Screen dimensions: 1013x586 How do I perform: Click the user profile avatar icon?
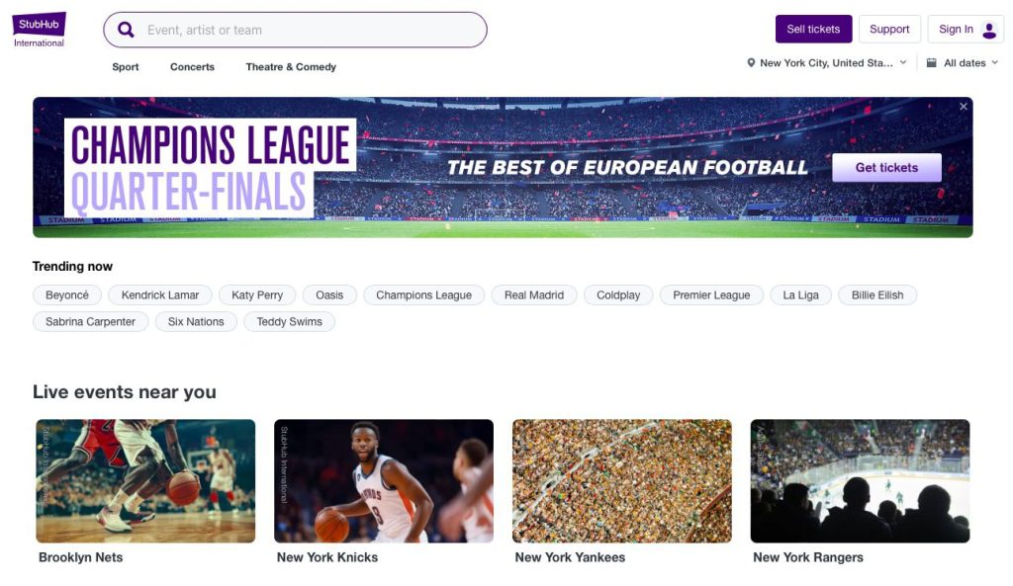[989, 30]
